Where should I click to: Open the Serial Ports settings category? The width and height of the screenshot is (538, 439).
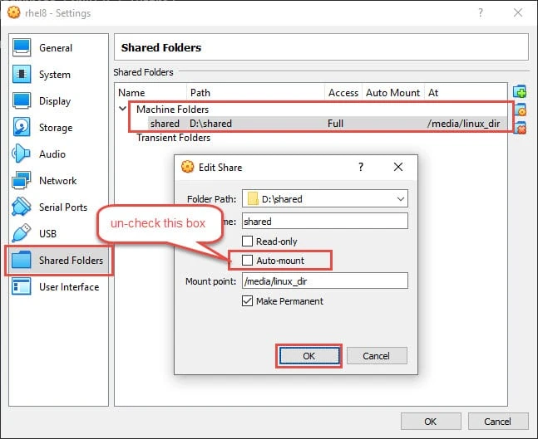pyautogui.click(x=58, y=207)
